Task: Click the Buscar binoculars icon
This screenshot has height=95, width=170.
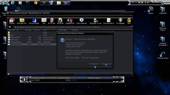Action: click(60, 21)
